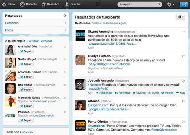Click Skynet Argentina avatar

80,36
